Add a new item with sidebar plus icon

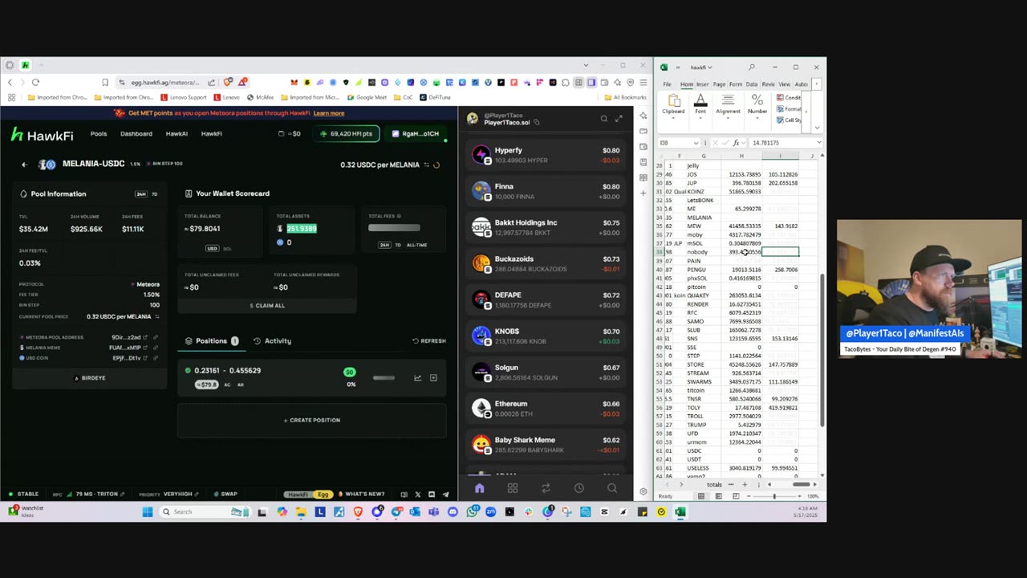pos(643,193)
